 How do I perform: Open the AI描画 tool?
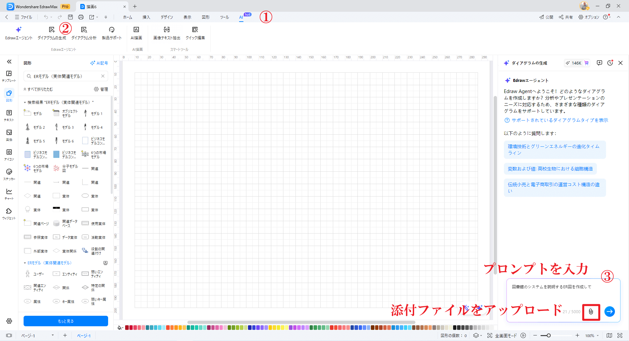tap(136, 33)
